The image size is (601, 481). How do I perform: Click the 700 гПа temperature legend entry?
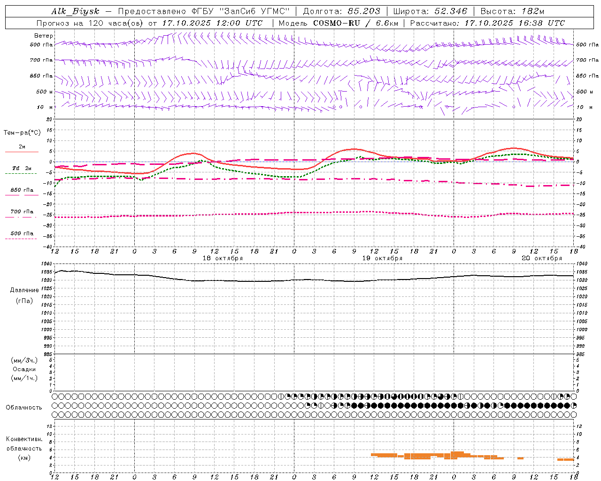click(22, 212)
